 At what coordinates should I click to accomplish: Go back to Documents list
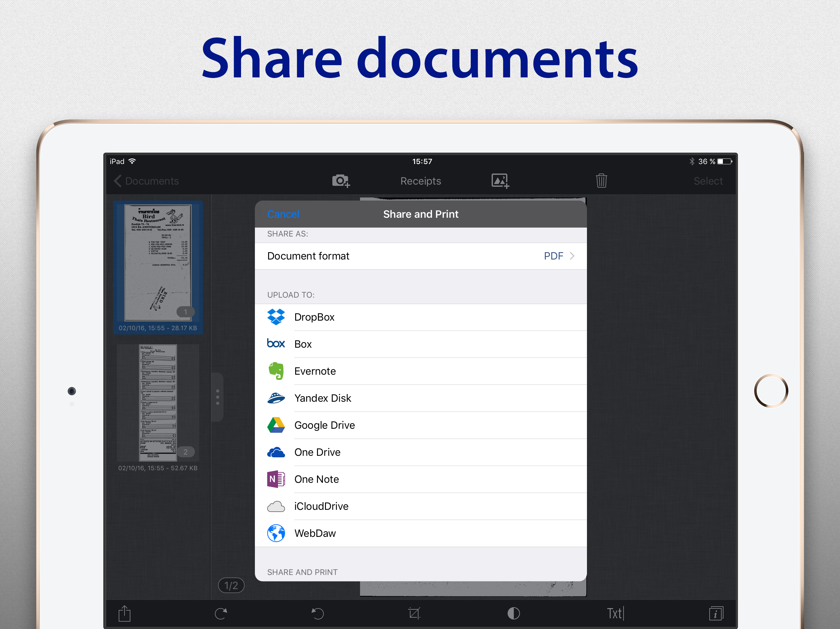(x=147, y=181)
